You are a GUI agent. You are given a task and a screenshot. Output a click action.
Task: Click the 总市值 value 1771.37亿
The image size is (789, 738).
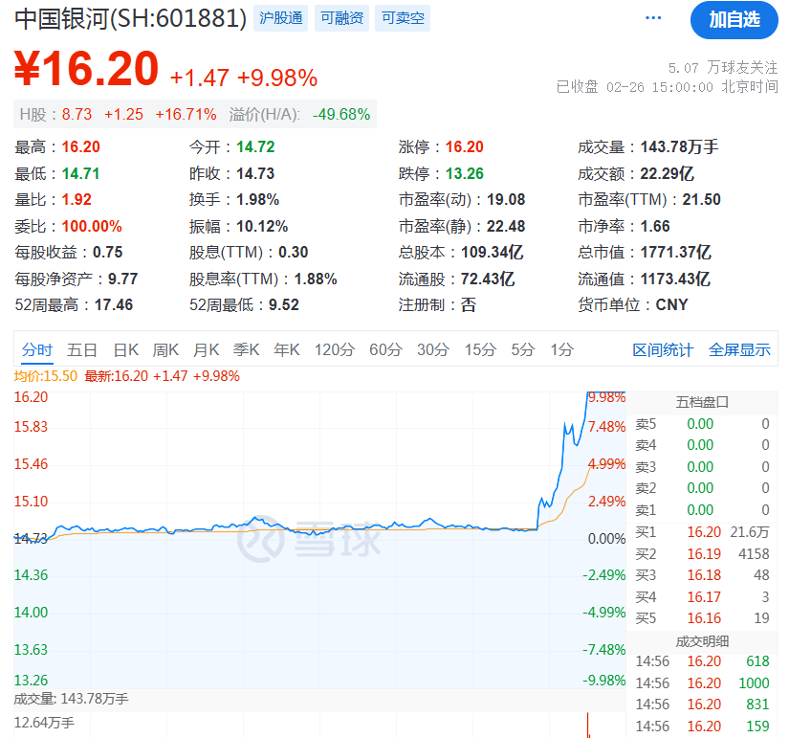tap(676, 252)
